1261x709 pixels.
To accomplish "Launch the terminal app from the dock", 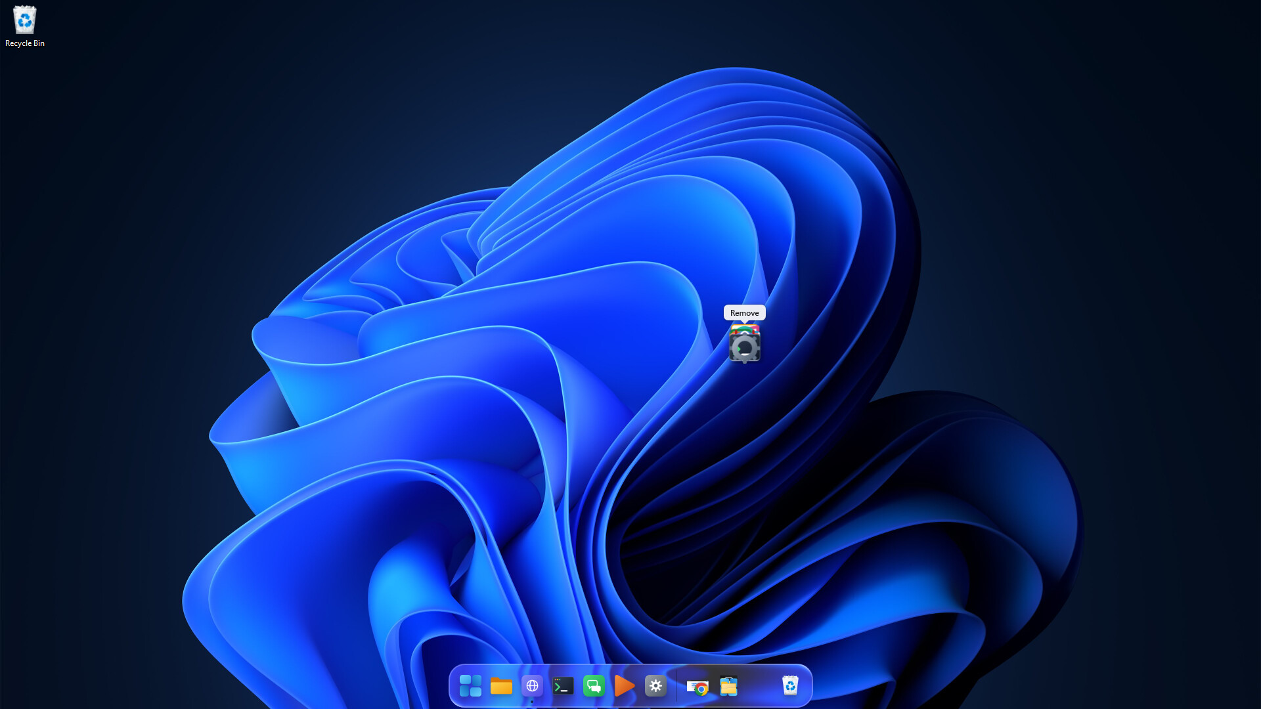I will (x=563, y=686).
